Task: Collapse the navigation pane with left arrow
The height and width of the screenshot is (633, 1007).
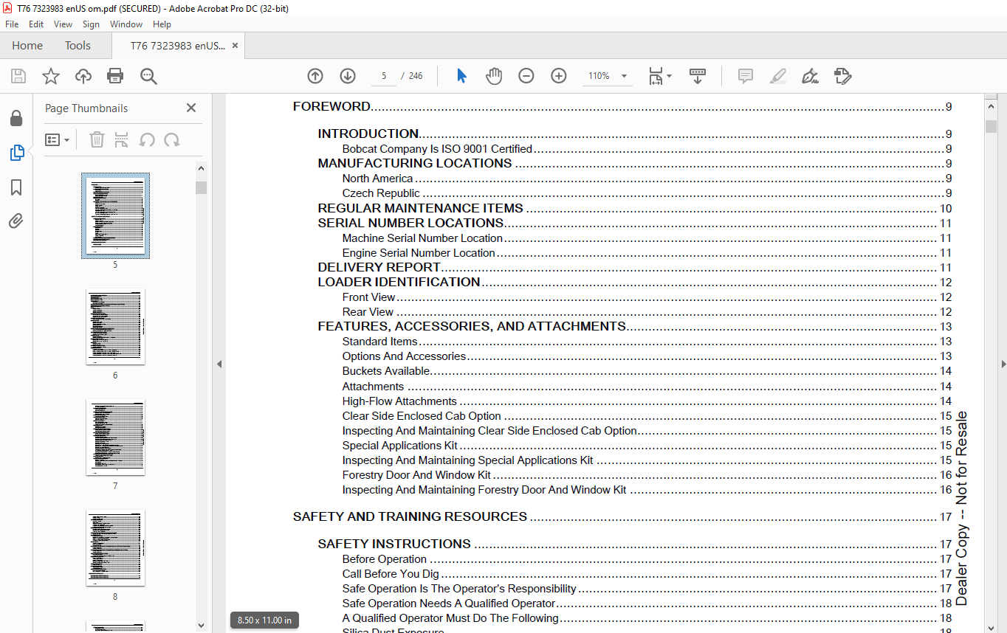Action: (x=219, y=364)
